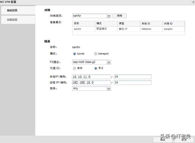Open the 基础设置 tab
This screenshot has height=143, width=195.
(x=18, y=10)
